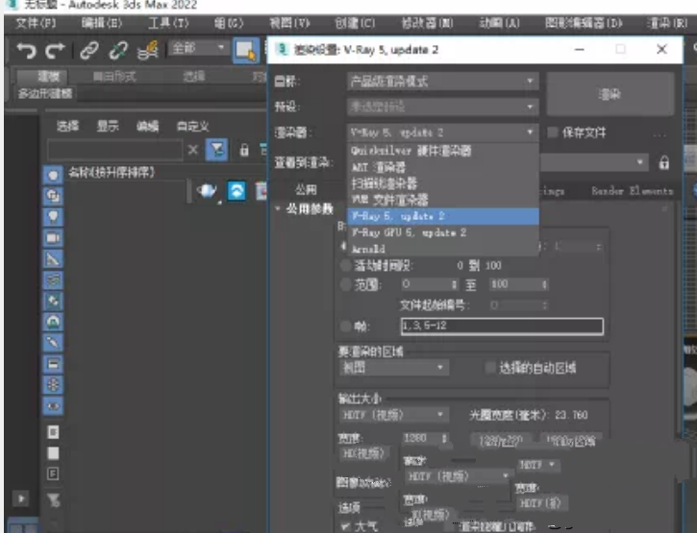Click the frames field containing 1,3,5-12
This screenshot has height=533, width=697.
(x=502, y=327)
